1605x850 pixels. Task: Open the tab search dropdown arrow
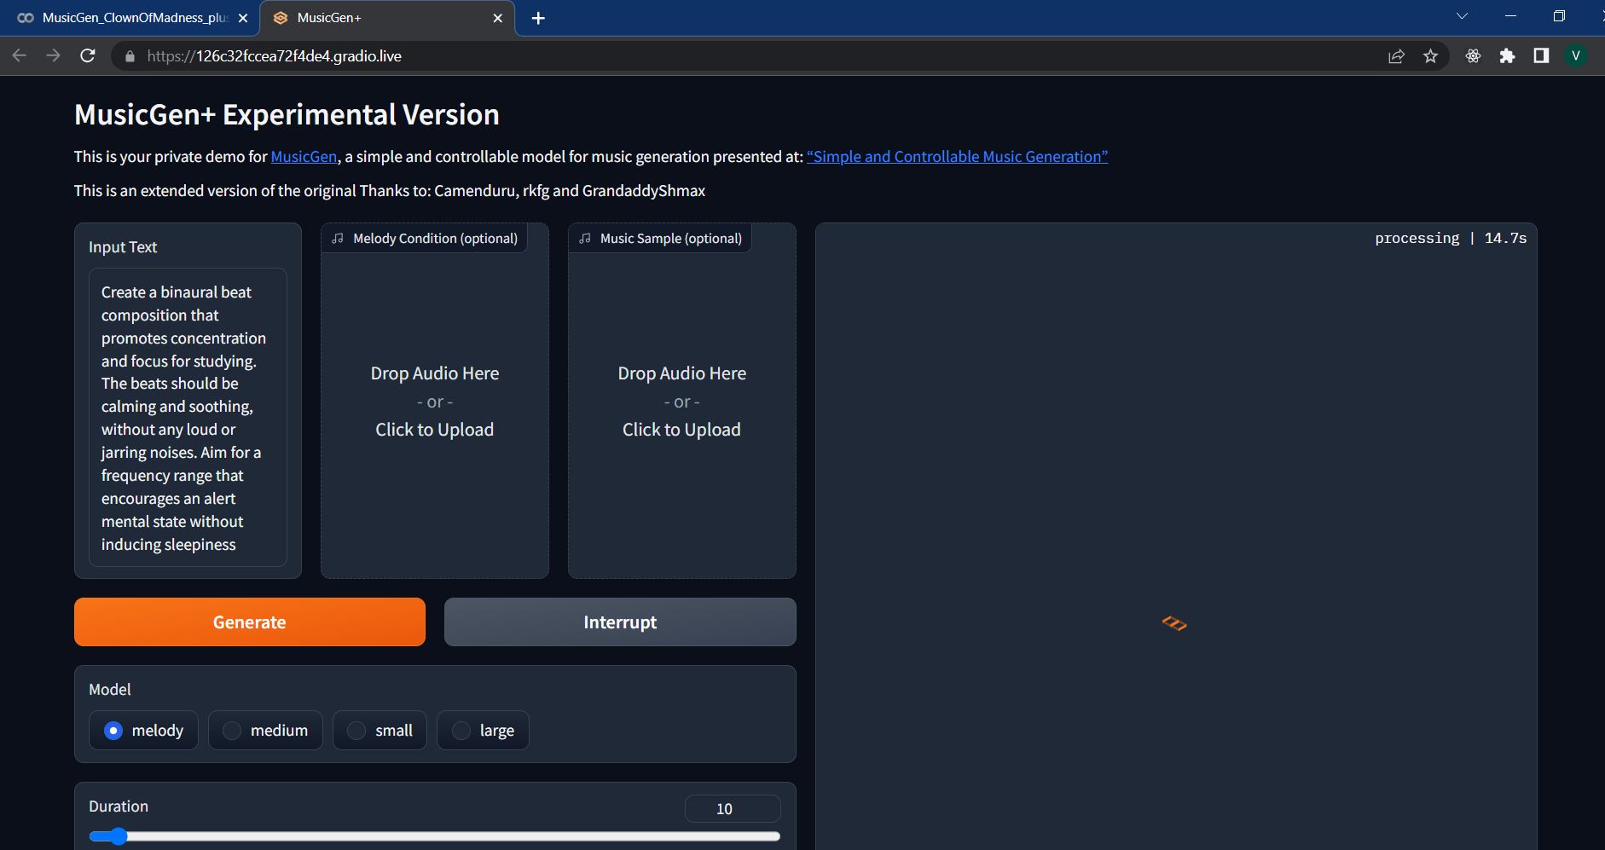(x=1462, y=16)
